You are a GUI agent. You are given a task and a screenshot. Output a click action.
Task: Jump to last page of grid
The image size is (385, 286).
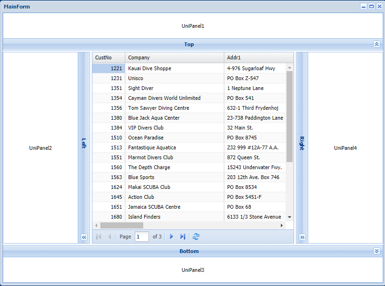coord(183,237)
